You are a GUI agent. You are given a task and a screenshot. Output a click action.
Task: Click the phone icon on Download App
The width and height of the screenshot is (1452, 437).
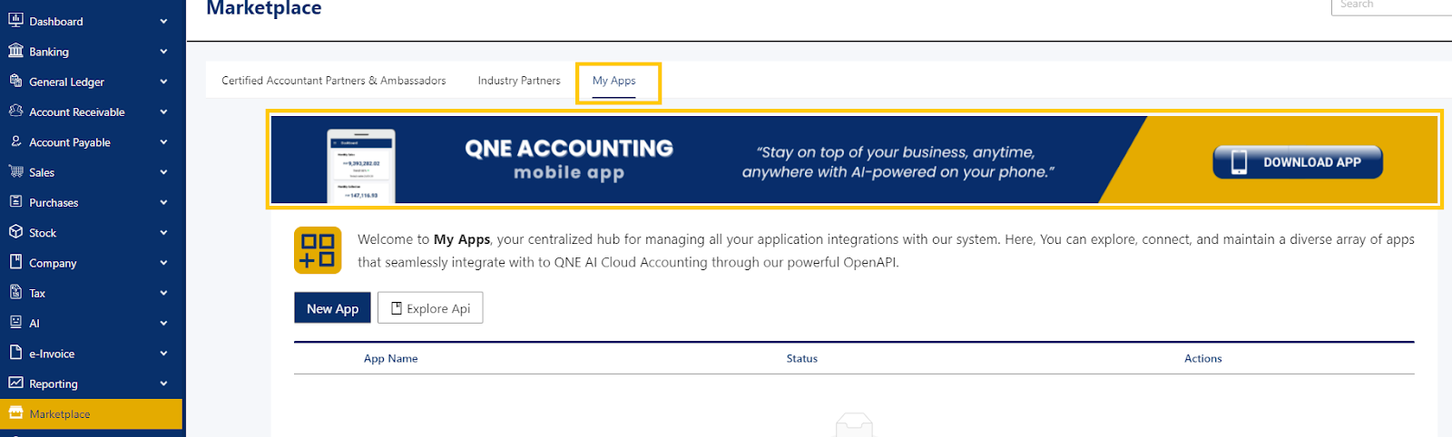tap(1239, 162)
